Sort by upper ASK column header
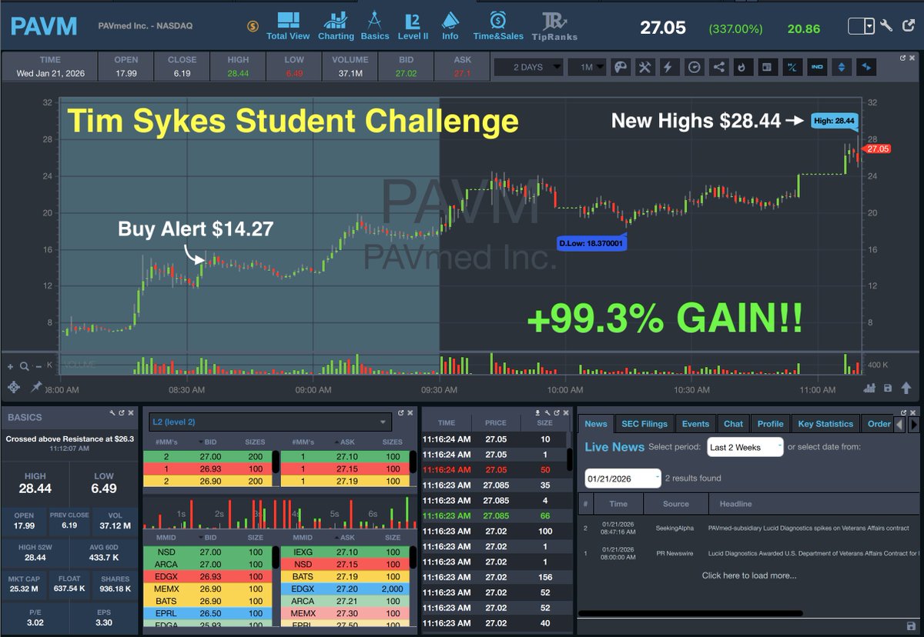Screen dimensions: 924x637 (346, 442)
